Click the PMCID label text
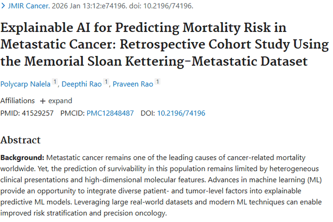The height and width of the screenshot is (222, 333). point(72,113)
